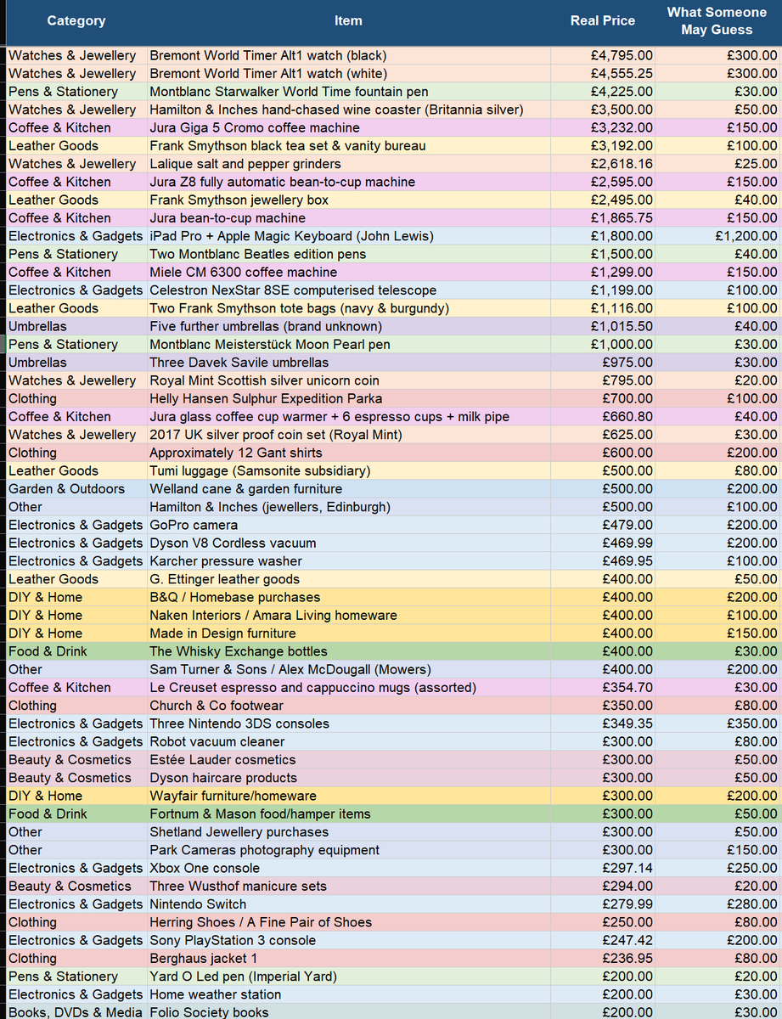Click the Bremont World Timer Alt1 watch (black) cell
Image resolution: width=782 pixels, height=1019 pixels.
(349, 55)
